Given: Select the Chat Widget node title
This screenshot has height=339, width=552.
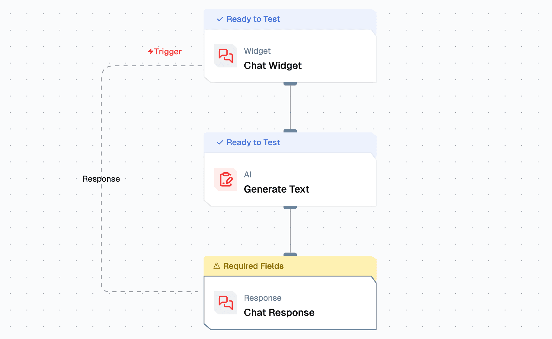Looking at the screenshot, I should 273,66.
